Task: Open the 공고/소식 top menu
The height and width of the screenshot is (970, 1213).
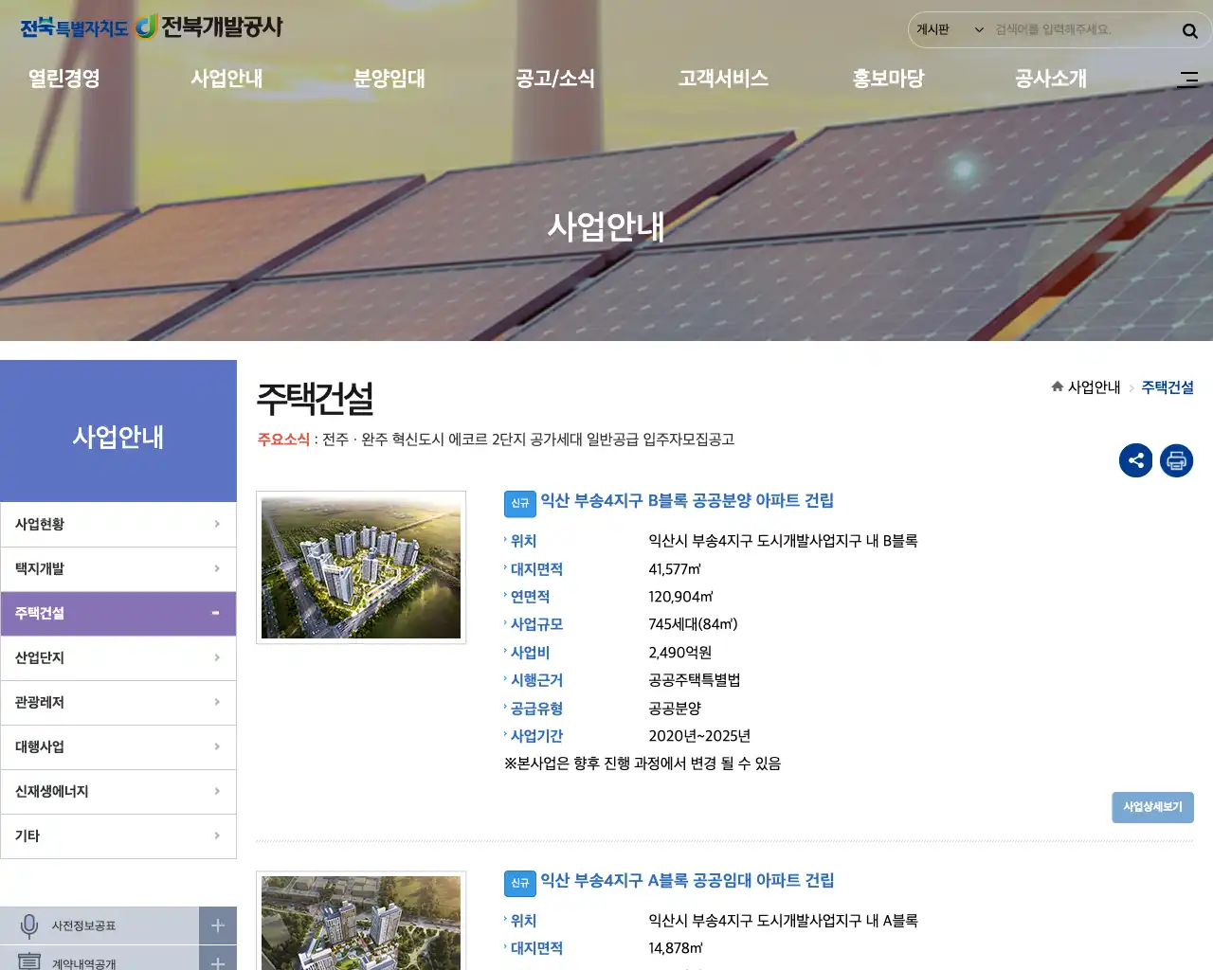Action: [x=555, y=79]
